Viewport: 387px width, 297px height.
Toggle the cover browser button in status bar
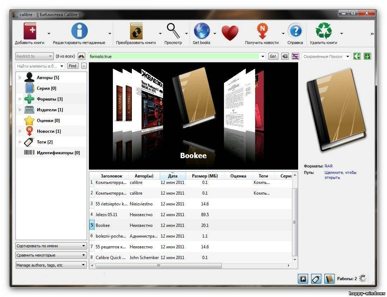point(303,279)
